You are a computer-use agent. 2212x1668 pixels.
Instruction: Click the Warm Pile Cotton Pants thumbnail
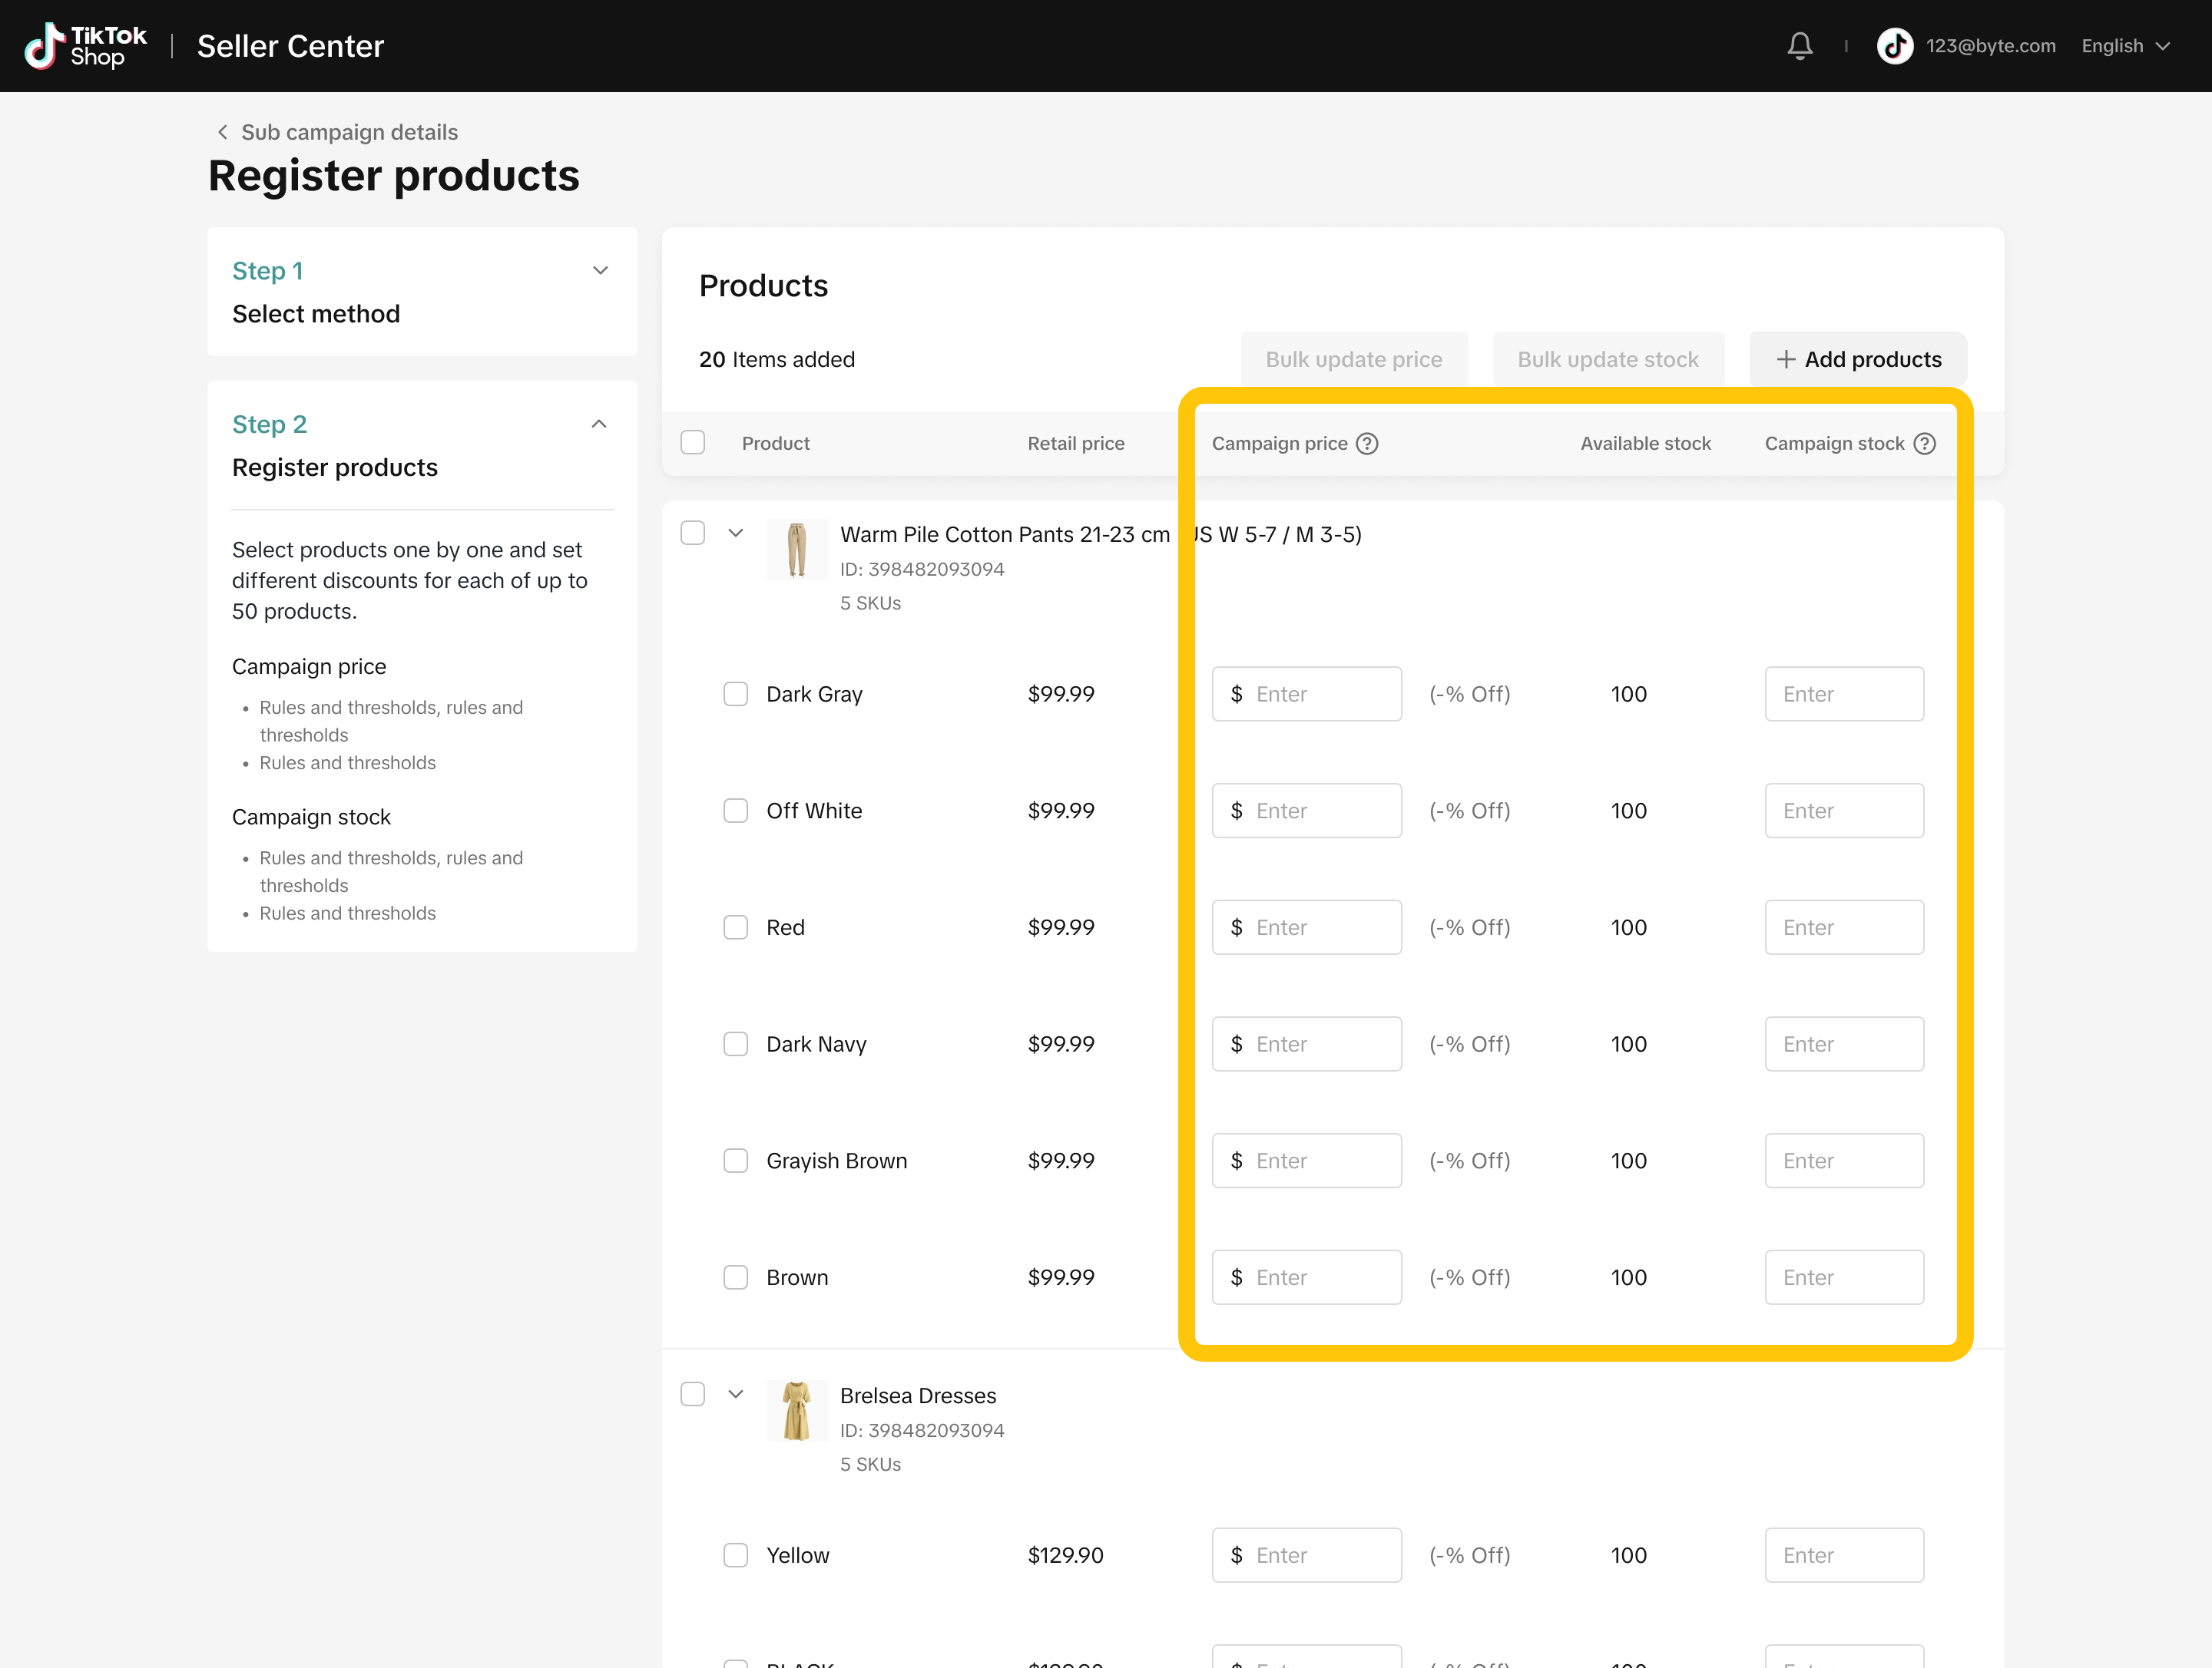click(x=796, y=550)
